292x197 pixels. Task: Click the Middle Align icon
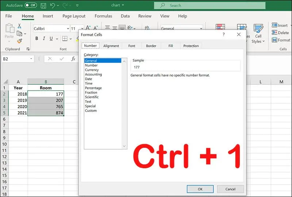pos(115,28)
